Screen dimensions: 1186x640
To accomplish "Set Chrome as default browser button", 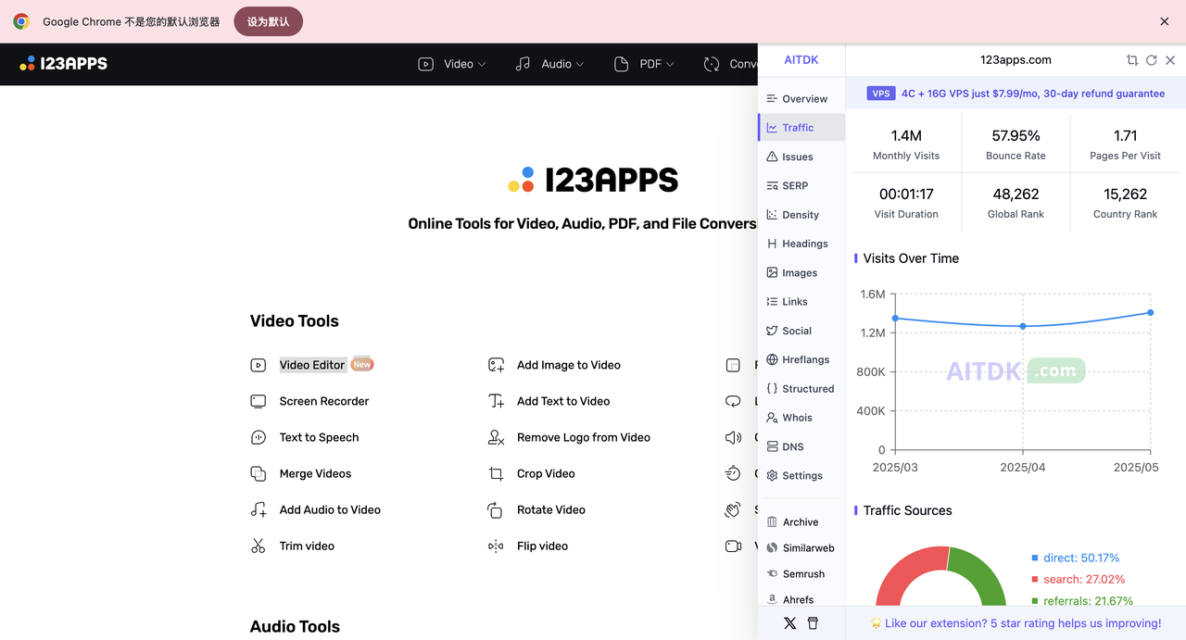I will [x=268, y=21].
